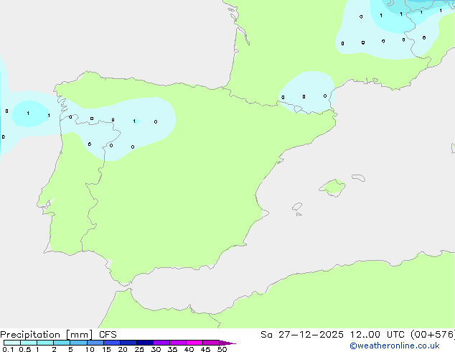The height and width of the screenshot is (352, 455).
Task: Select the 10–15 mm legend color swatch
Action: [95, 343]
